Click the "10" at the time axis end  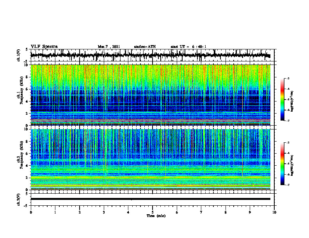point(274,212)
